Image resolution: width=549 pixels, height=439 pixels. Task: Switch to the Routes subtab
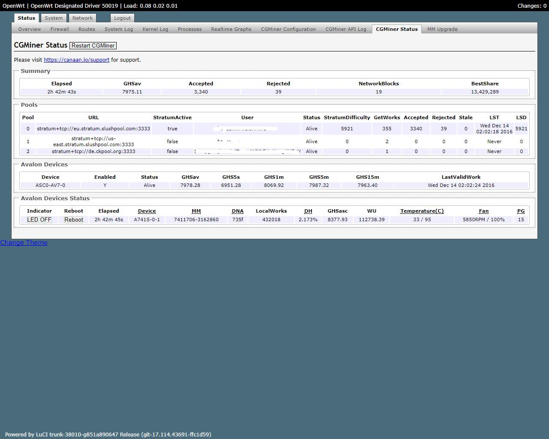[x=87, y=29]
